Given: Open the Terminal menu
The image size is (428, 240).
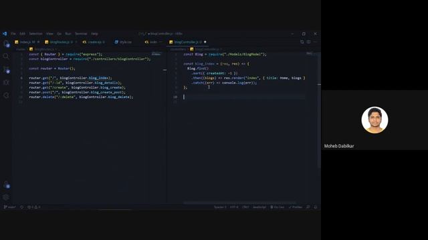Looking at the screenshot, I should [81, 34].
